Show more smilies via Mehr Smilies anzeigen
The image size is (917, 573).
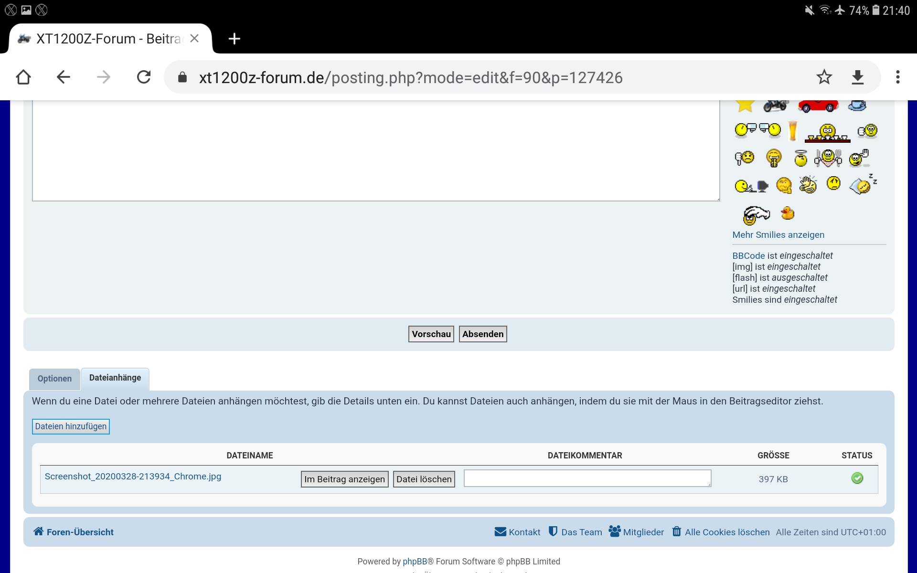(778, 235)
